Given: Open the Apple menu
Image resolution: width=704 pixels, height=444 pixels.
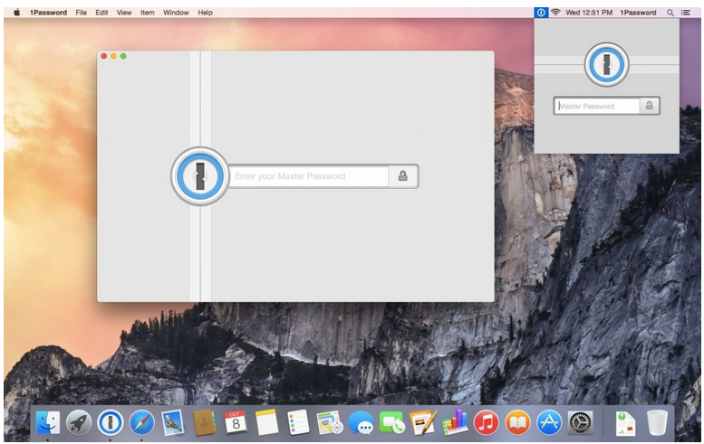Looking at the screenshot, I should 16,13.
